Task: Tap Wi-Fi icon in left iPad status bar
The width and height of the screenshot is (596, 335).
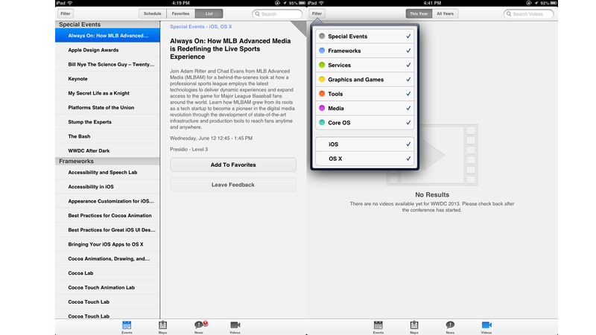Action: (x=70, y=3)
